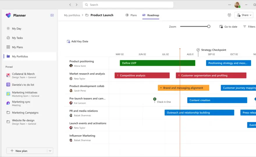256x157 pixels.
Task: Select the Product positioning row title
Action: click(x=82, y=61)
